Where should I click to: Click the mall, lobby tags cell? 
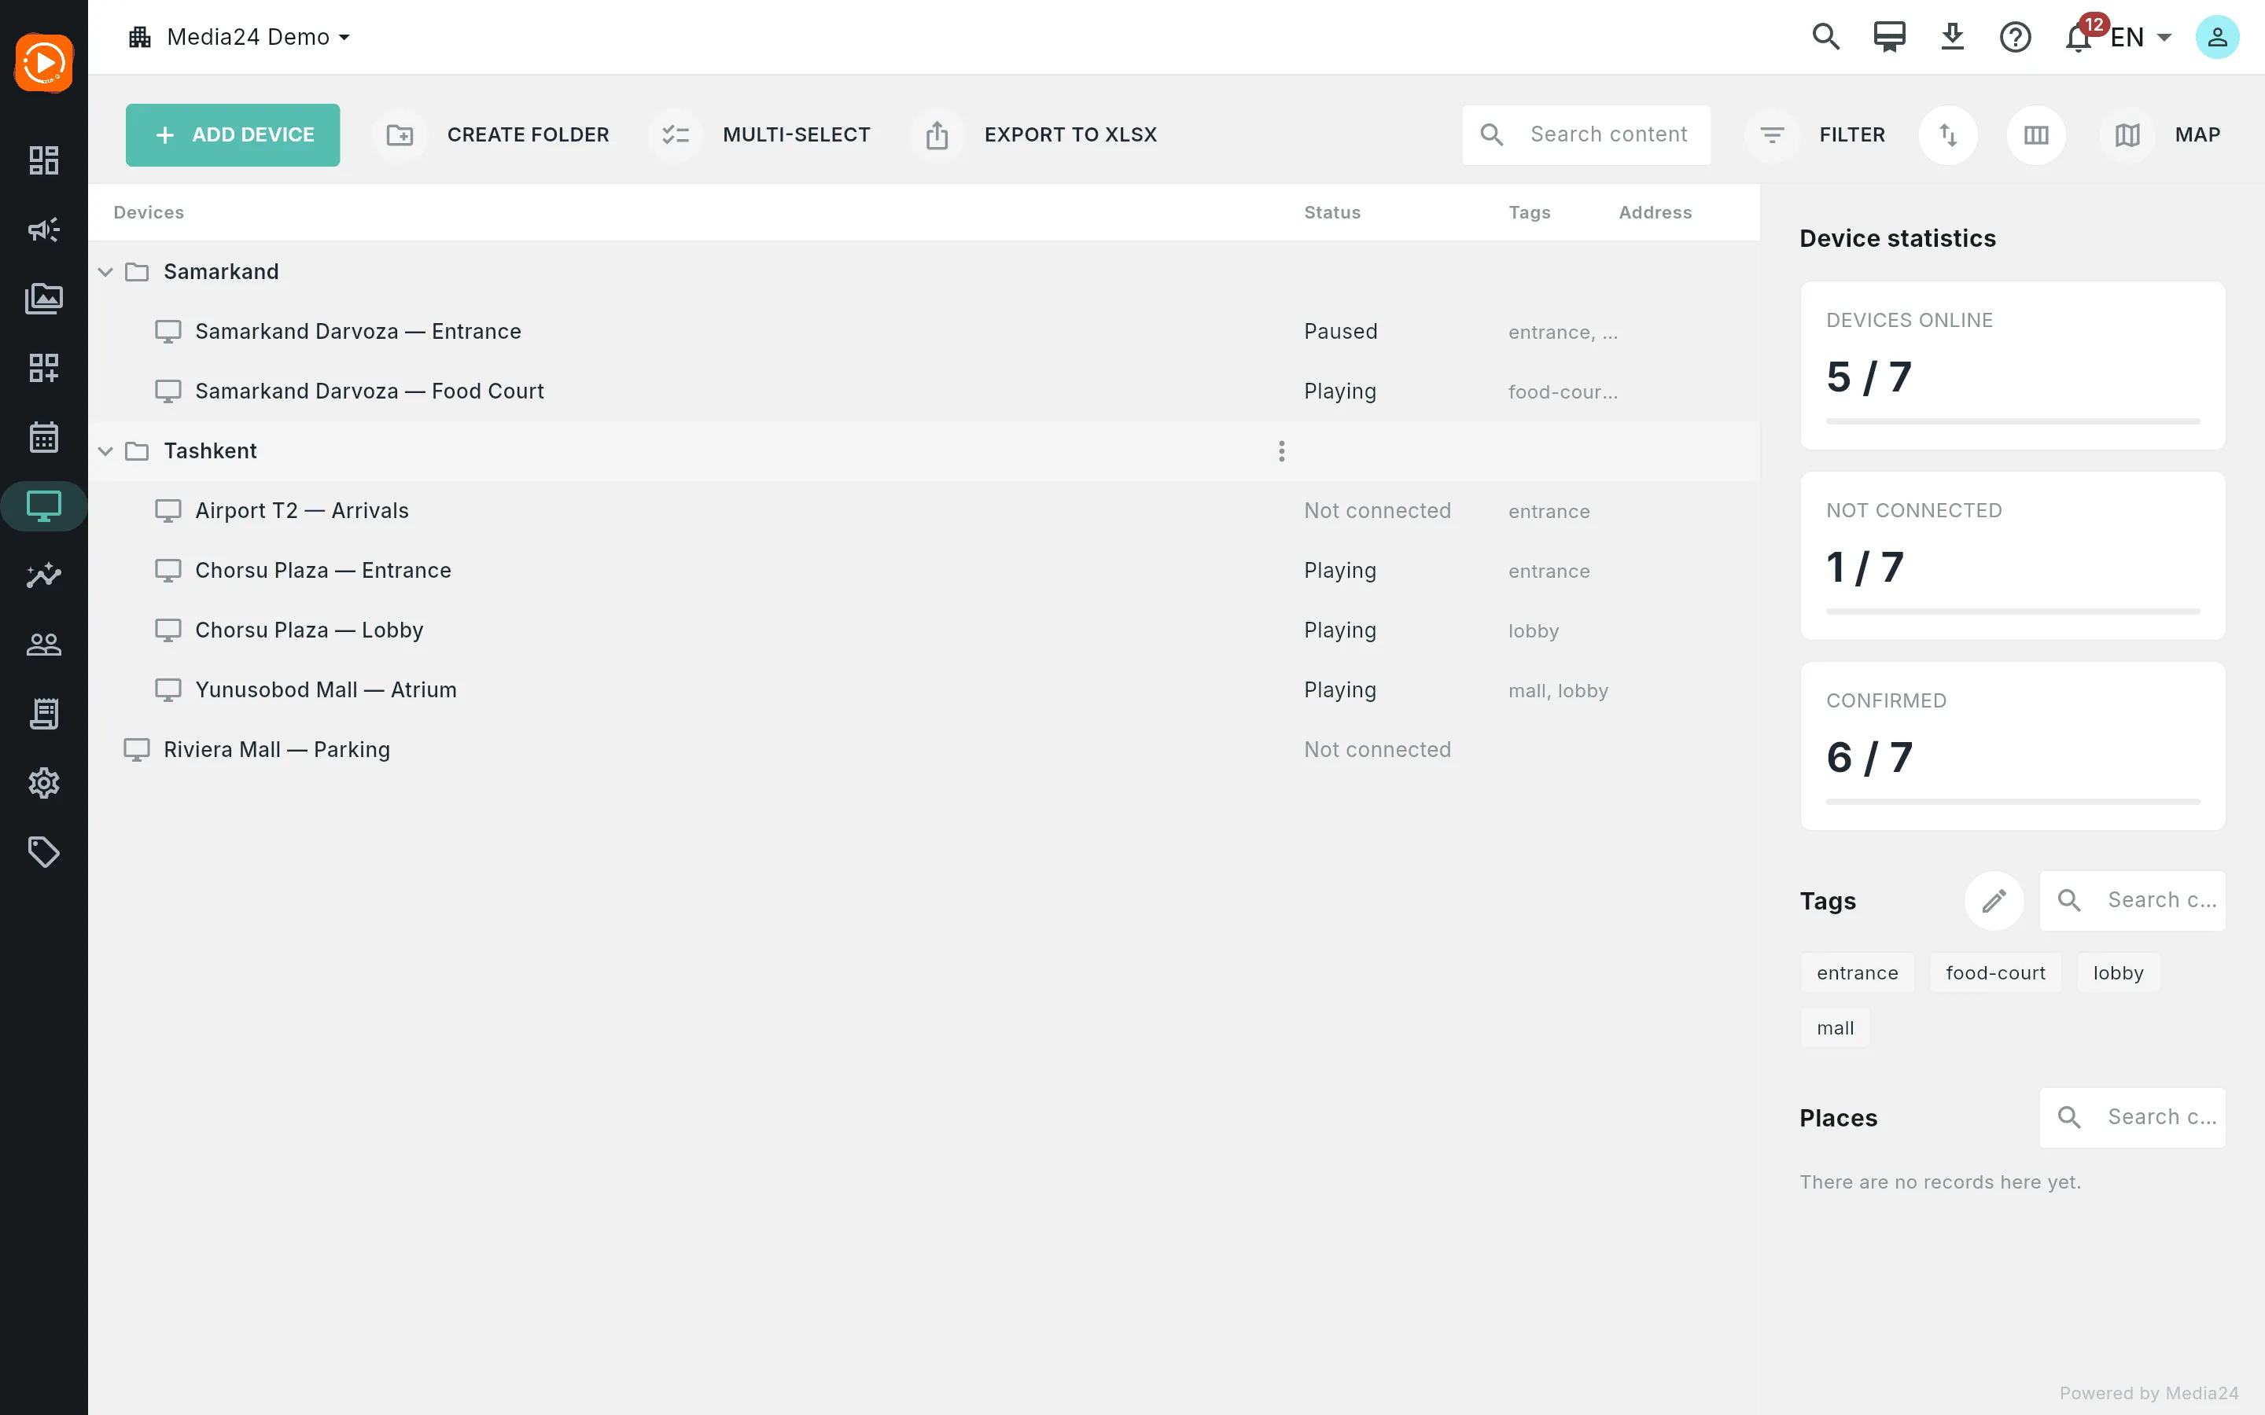(x=1557, y=691)
